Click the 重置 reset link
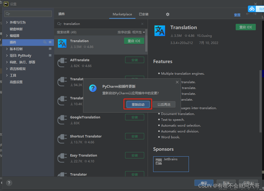The image size is (264, 191). click(x=237, y=15)
